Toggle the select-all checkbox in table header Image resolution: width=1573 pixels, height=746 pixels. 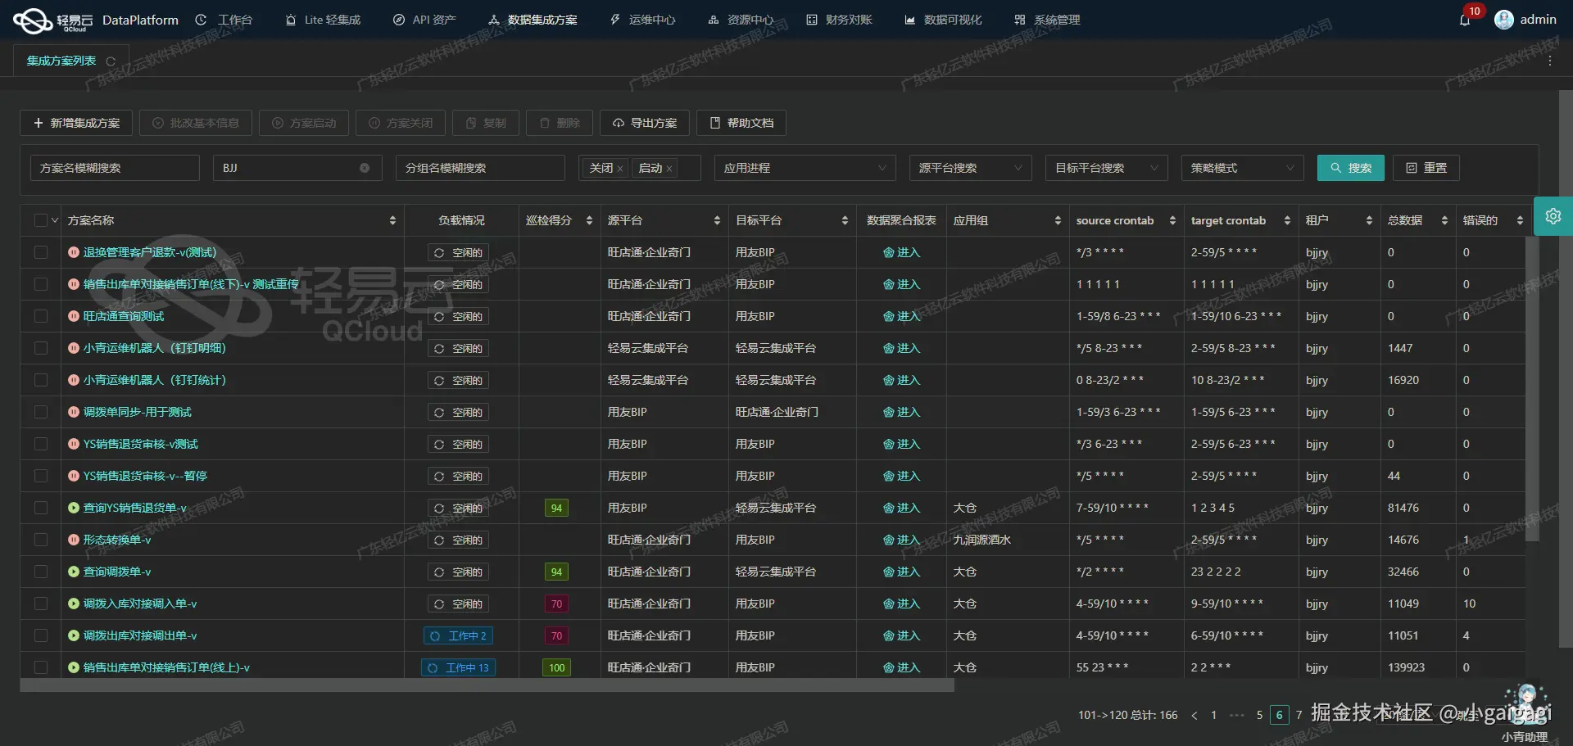[40, 219]
